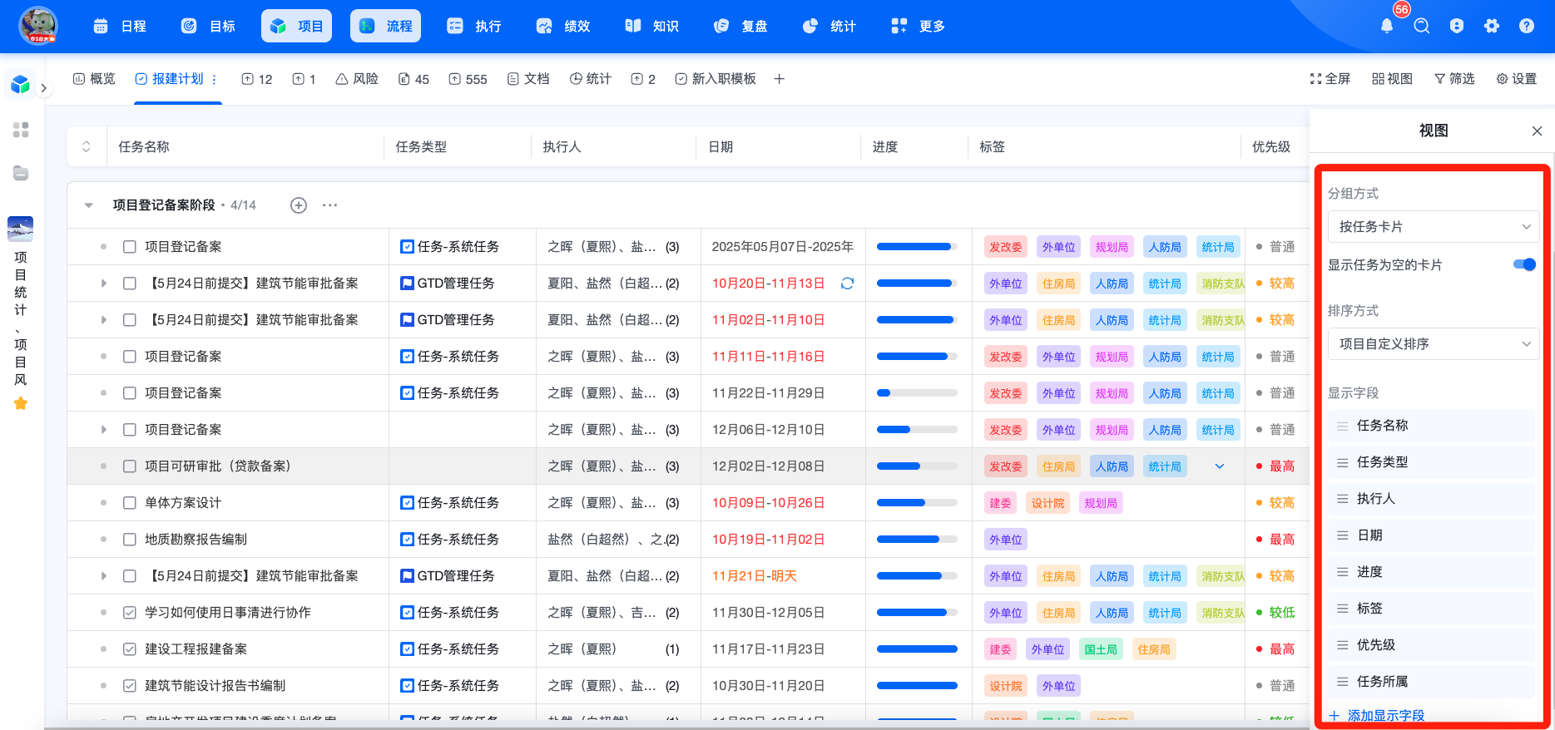
Task: Open the 日程 calendar menu
Action: click(x=120, y=26)
